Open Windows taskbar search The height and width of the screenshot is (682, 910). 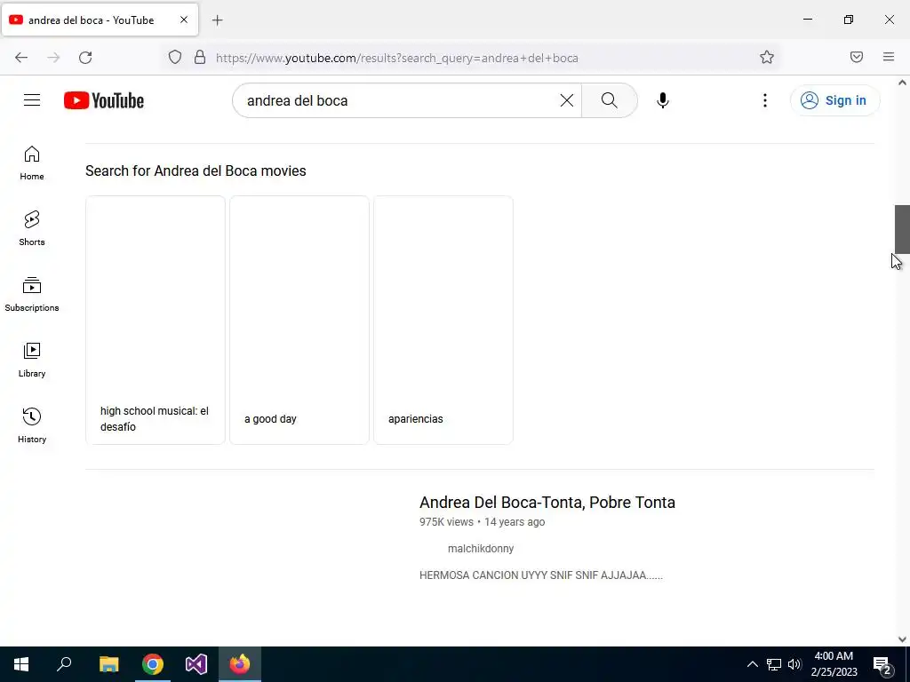64,664
